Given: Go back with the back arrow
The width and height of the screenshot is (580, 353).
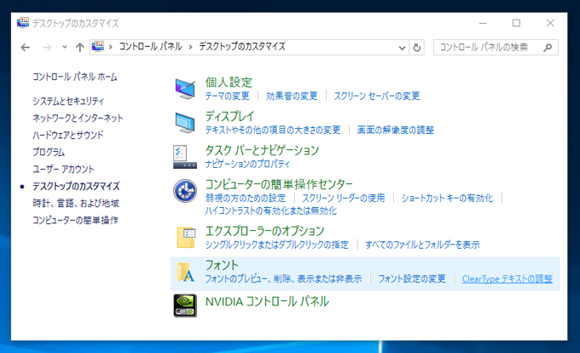Looking at the screenshot, I should tap(25, 47).
